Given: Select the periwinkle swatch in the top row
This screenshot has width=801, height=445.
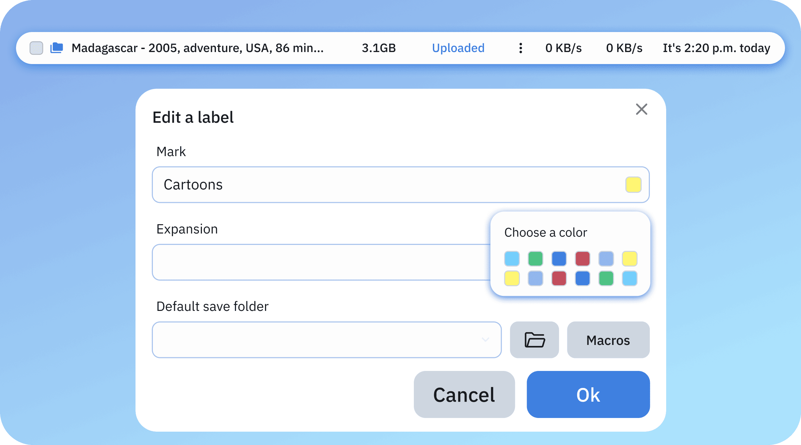Looking at the screenshot, I should click(x=605, y=259).
